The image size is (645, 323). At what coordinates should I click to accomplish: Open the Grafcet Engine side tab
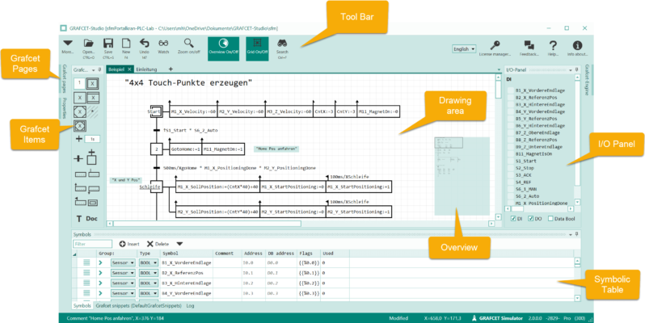tap(588, 80)
